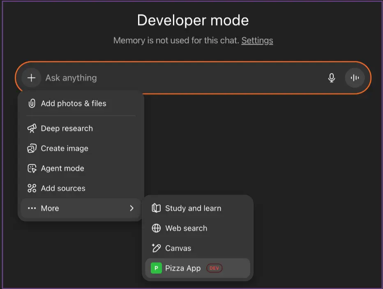Select Pizza App from the submenu
Screen dimensions: 383x289
(182, 268)
